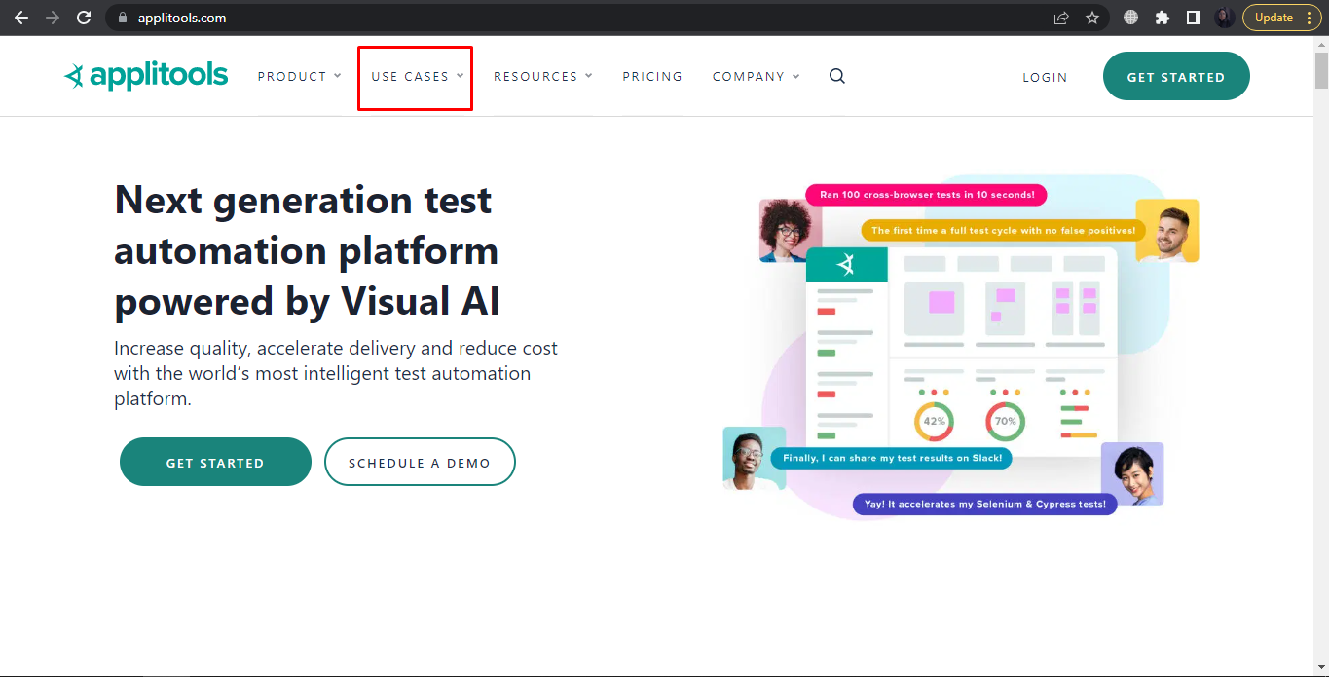Expand the Use Cases menu
The height and width of the screenshot is (677, 1329).
click(418, 76)
